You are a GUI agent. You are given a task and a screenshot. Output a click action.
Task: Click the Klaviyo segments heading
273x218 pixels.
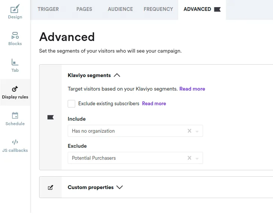(89, 75)
